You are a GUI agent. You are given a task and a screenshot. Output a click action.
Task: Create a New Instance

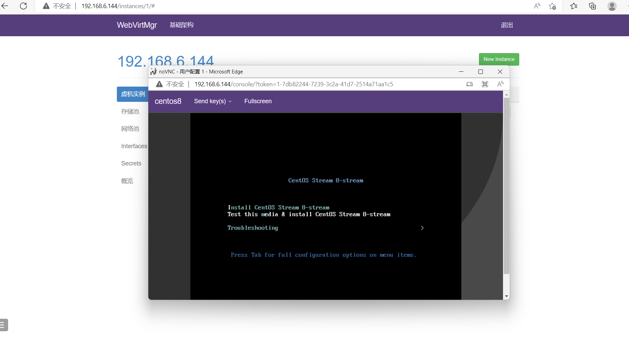coord(499,59)
